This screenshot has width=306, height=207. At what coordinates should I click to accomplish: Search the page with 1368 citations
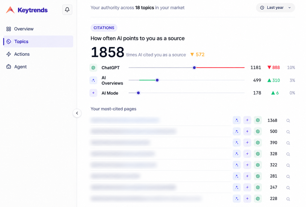pos(288,121)
